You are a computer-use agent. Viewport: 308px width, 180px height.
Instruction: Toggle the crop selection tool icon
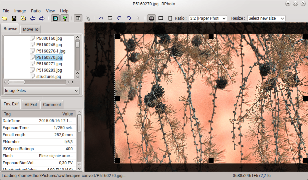tap(78, 18)
